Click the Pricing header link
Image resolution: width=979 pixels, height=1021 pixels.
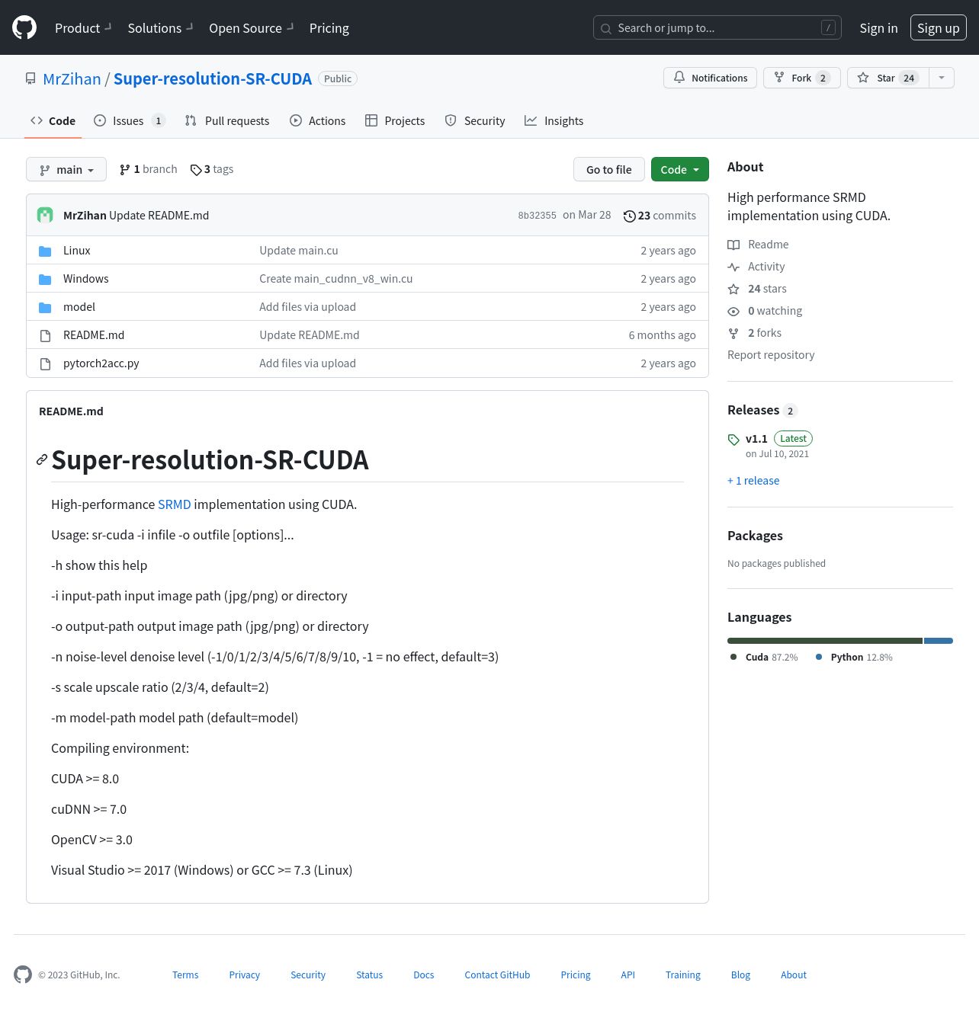[329, 27]
